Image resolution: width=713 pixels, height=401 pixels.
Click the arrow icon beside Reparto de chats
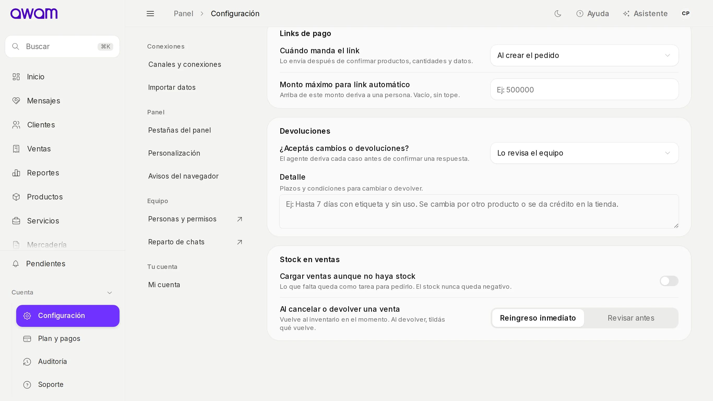pyautogui.click(x=240, y=242)
